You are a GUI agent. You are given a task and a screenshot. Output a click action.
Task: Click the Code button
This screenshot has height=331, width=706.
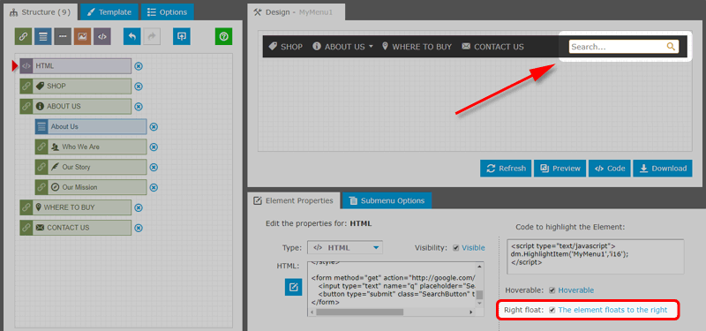(610, 169)
